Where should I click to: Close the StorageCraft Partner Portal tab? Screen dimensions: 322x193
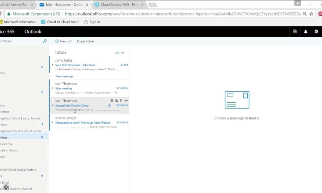pyautogui.click(x=32, y=5)
